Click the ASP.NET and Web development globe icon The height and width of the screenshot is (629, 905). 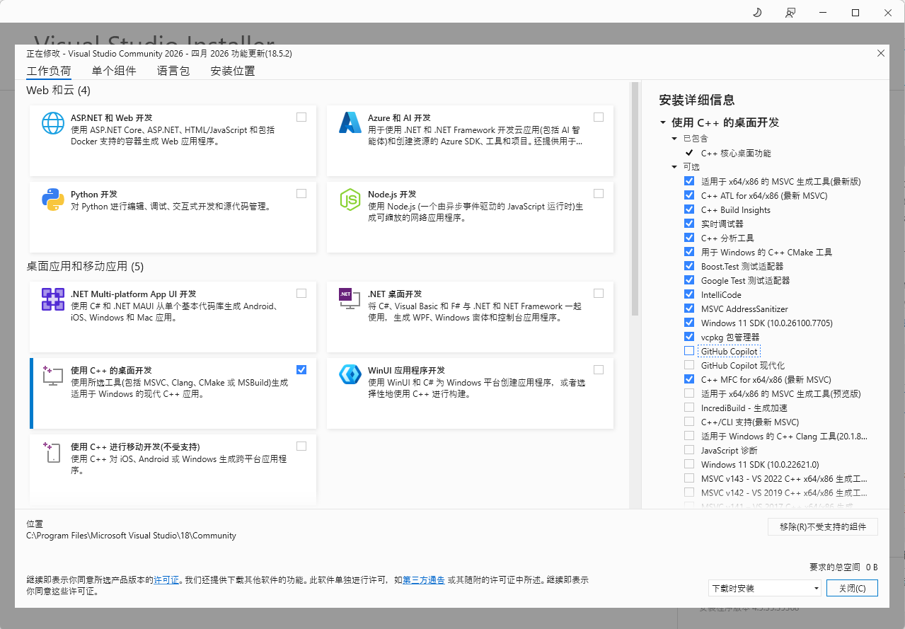[x=53, y=123]
